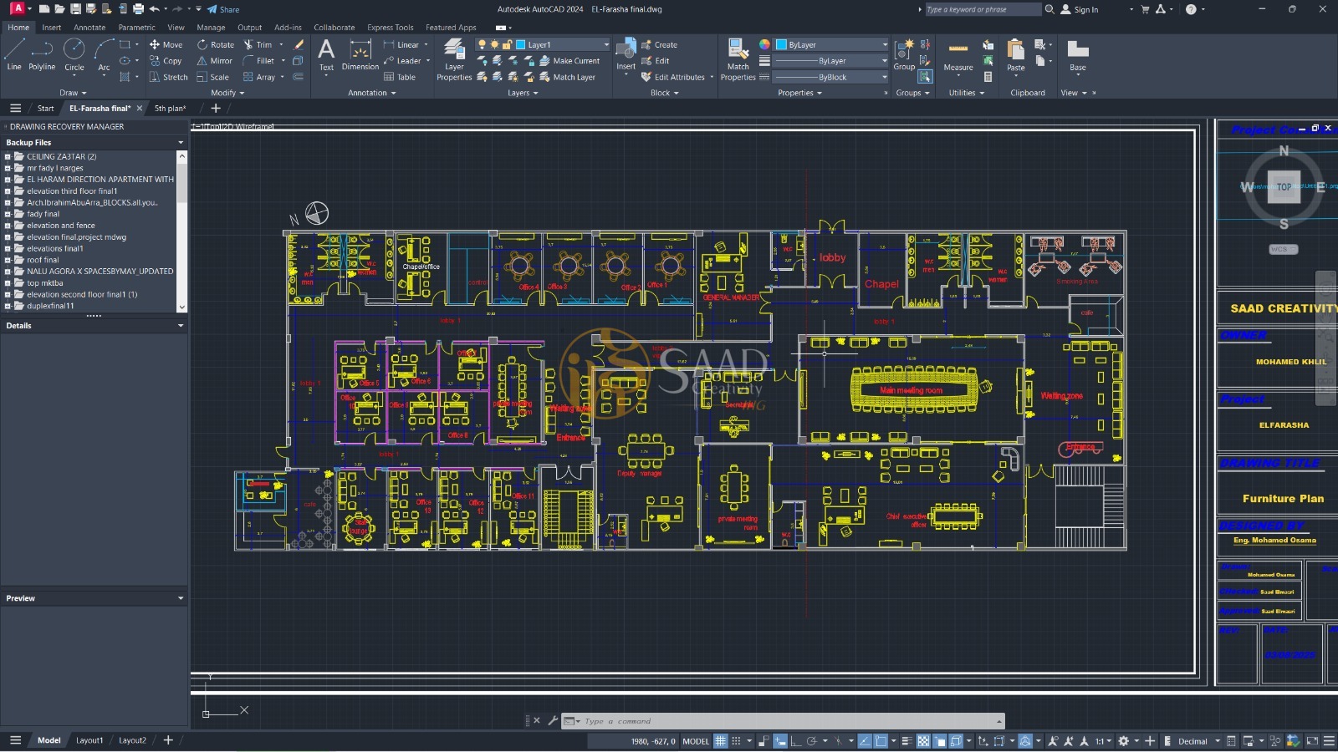Screen dimensions: 1338x752
Task: Toggle ortho mode in status bar
Action: coord(796,741)
